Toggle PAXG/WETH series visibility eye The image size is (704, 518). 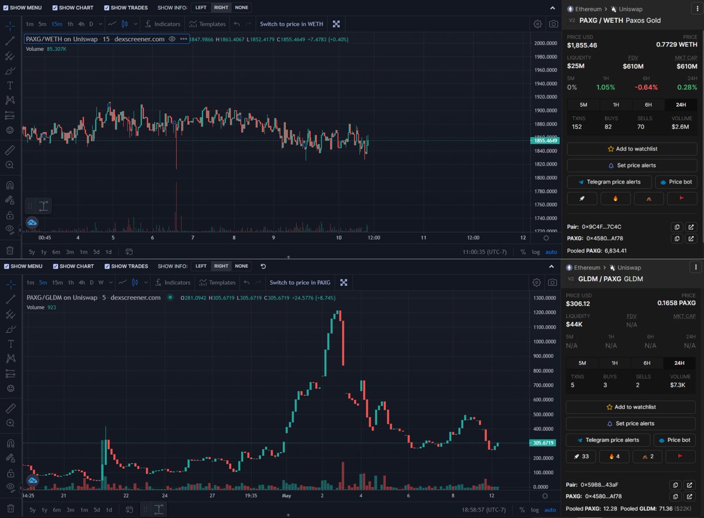tap(172, 39)
